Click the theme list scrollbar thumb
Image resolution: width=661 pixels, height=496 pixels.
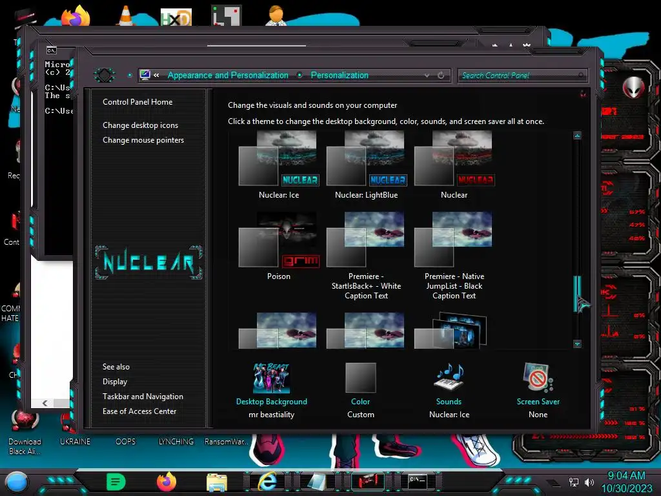click(x=577, y=294)
